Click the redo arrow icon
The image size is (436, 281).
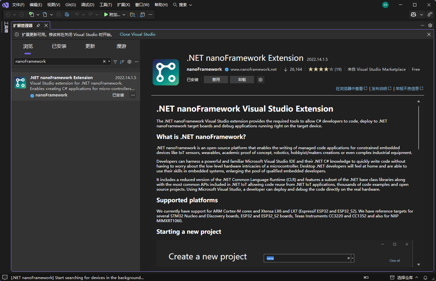pyautogui.click(x=90, y=14)
